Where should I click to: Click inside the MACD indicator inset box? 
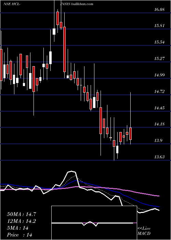click(94, 223)
